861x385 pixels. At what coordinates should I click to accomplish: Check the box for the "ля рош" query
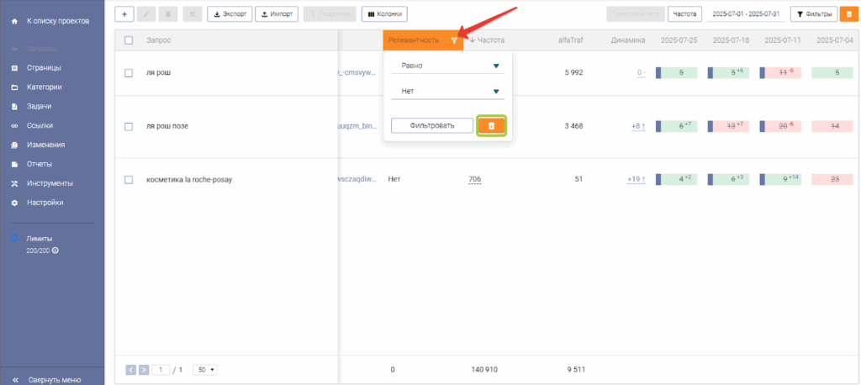pyautogui.click(x=129, y=73)
